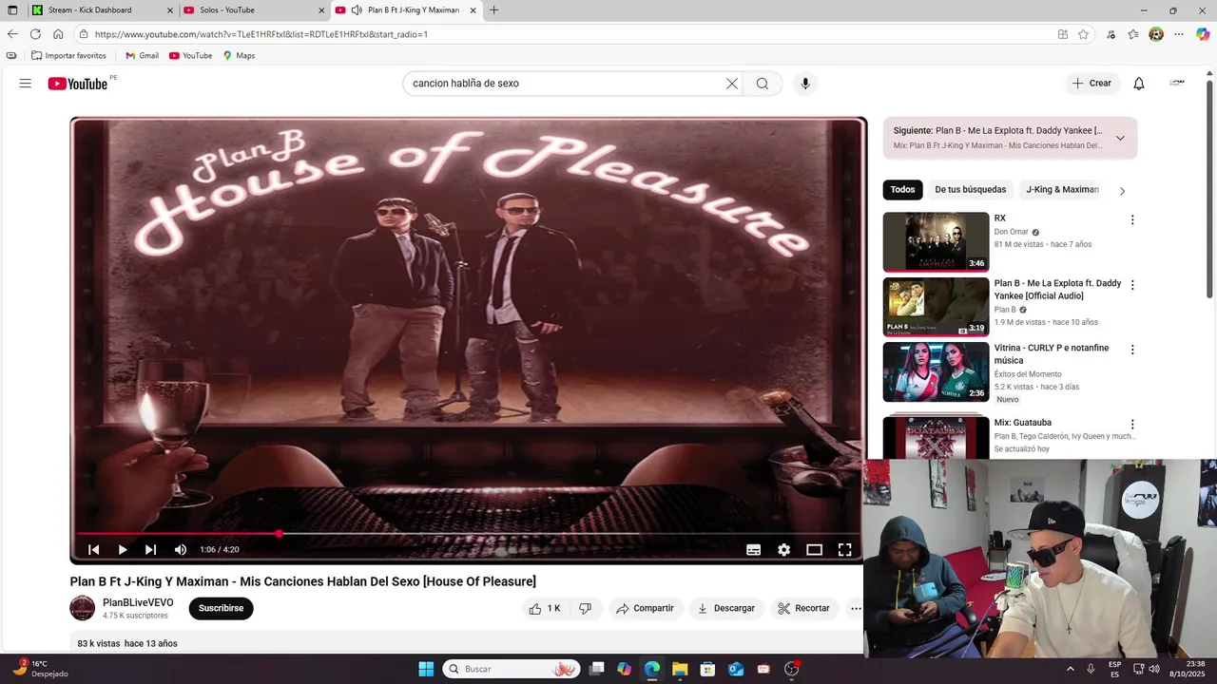Open the player settings gear

(783, 550)
